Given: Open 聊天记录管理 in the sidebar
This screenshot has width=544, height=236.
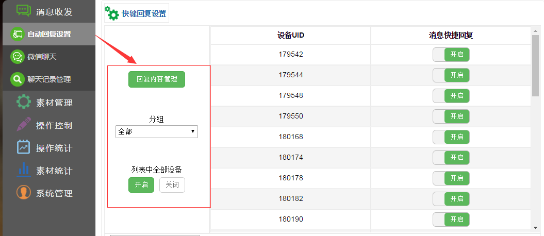Looking at the screenshot, I should tap(49, 79).
